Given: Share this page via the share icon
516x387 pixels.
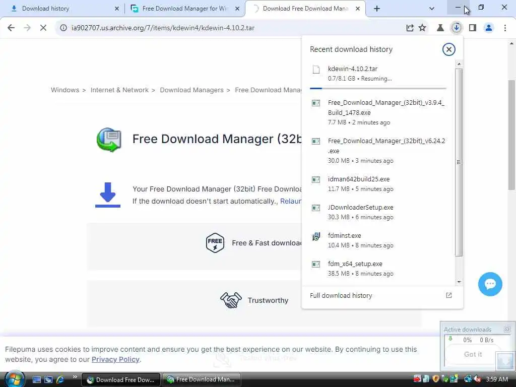Looking at the screenshot, I should (410, 28).
